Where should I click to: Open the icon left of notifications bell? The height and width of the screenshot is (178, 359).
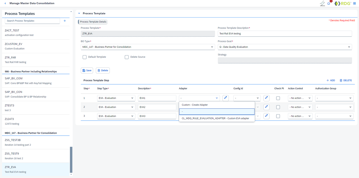[x=322, y=4]
